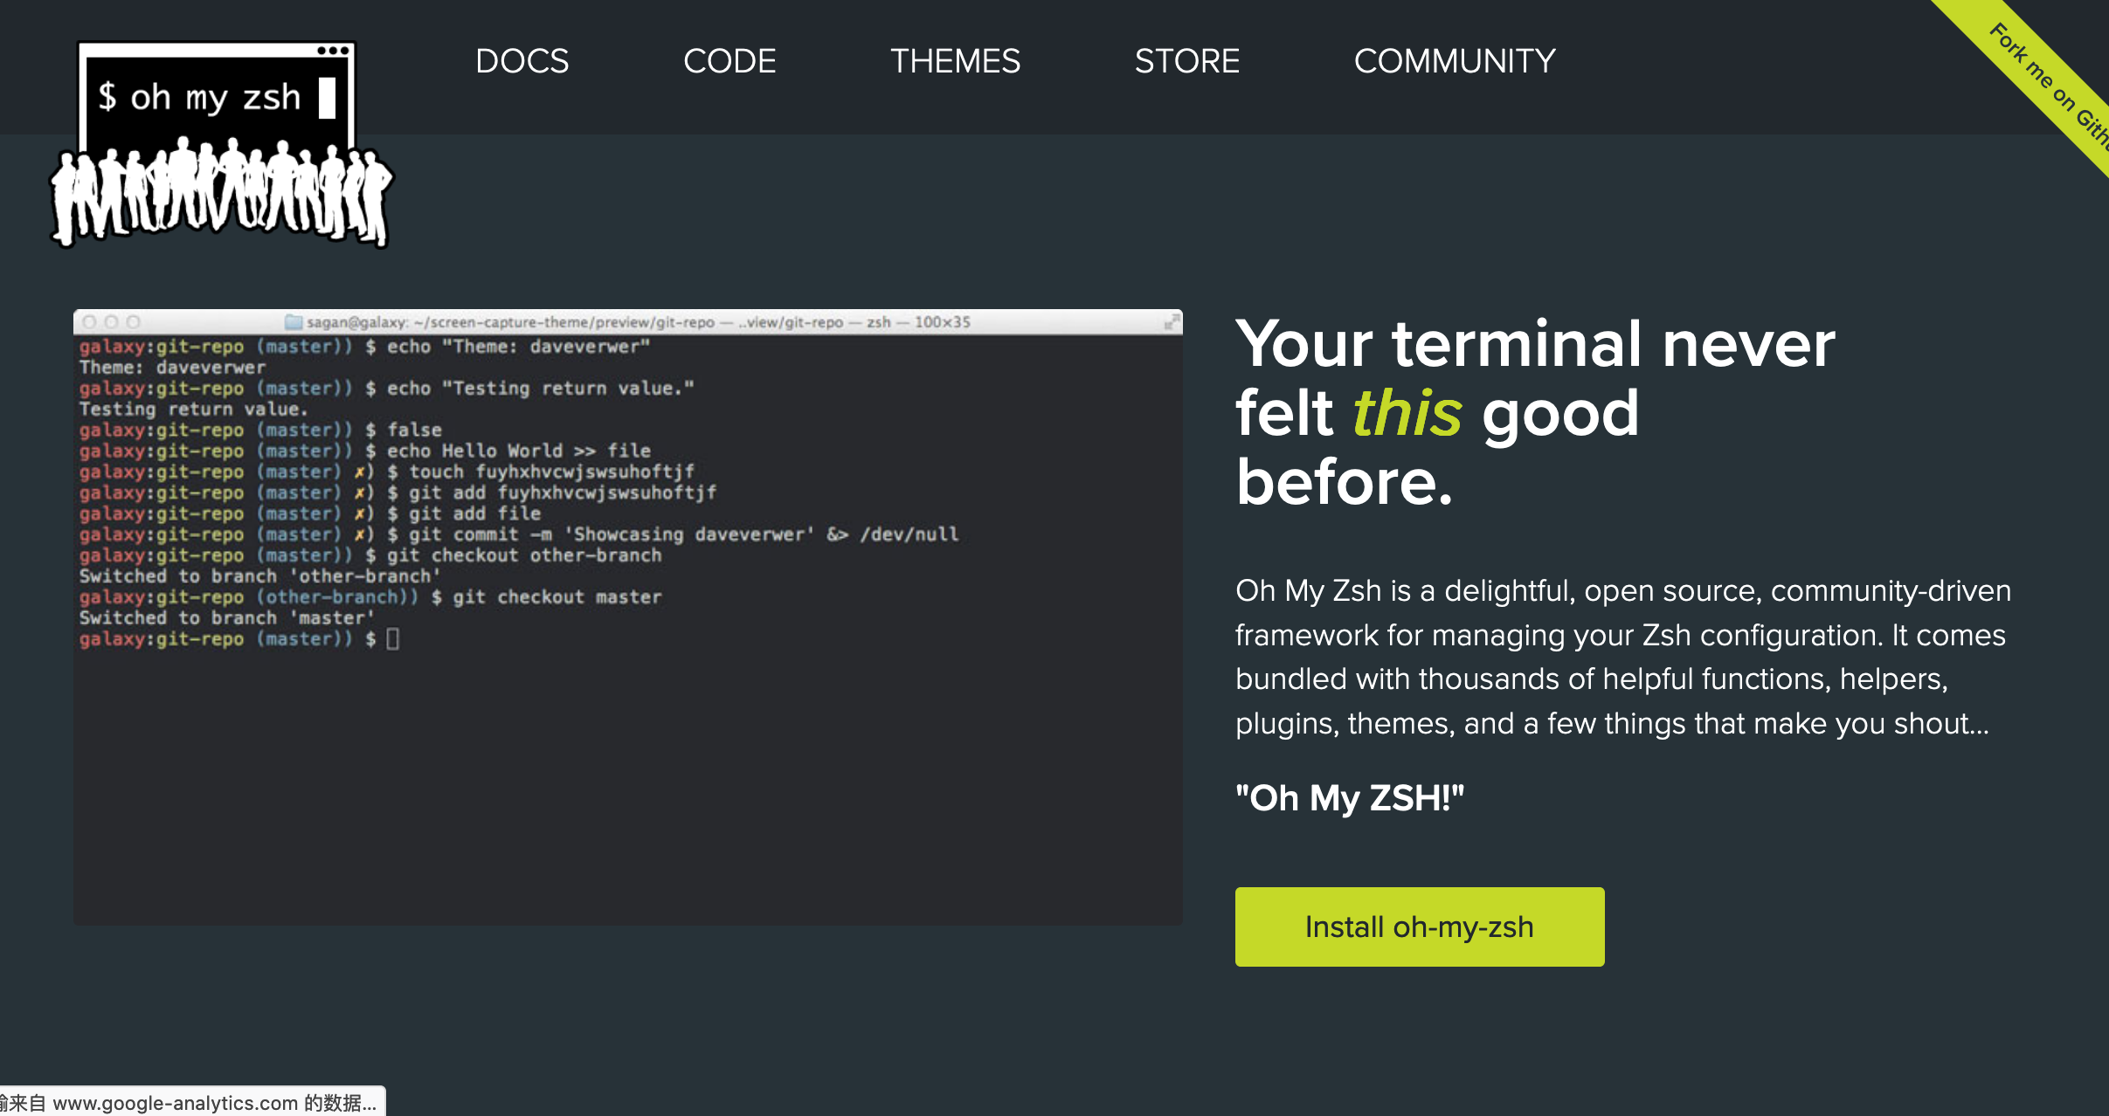The height and width of the screenshot is (1116, 2109).
Task: Click the google-analytics loading status bar
Action: [x=190, y=1103]
